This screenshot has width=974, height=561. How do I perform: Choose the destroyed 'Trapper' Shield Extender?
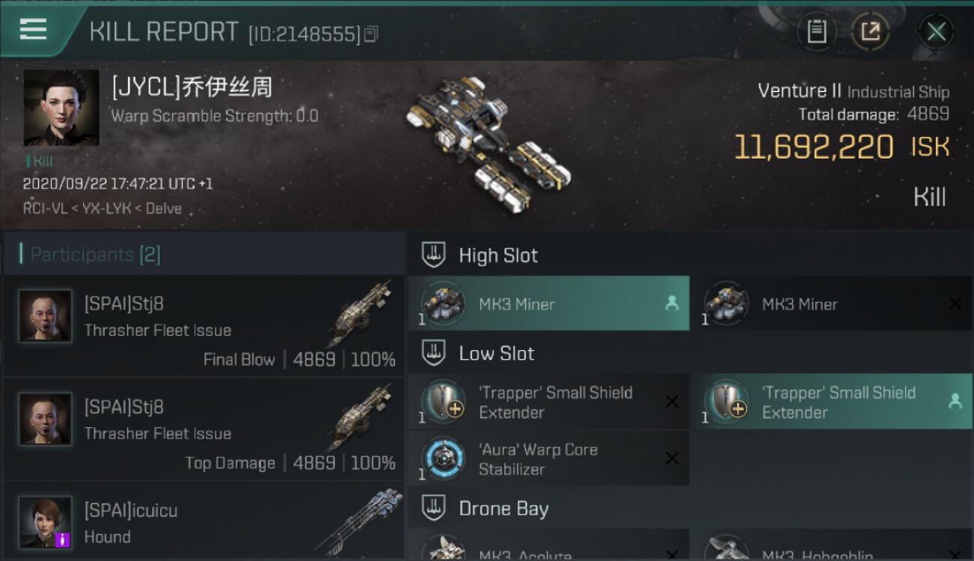tap(549, 402)
